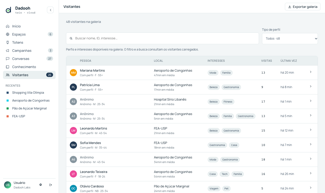Image resolution: width=325 pixels, height=193 pixels.
Task: Open Totens in the sidebar
Action: click(29, 42)
